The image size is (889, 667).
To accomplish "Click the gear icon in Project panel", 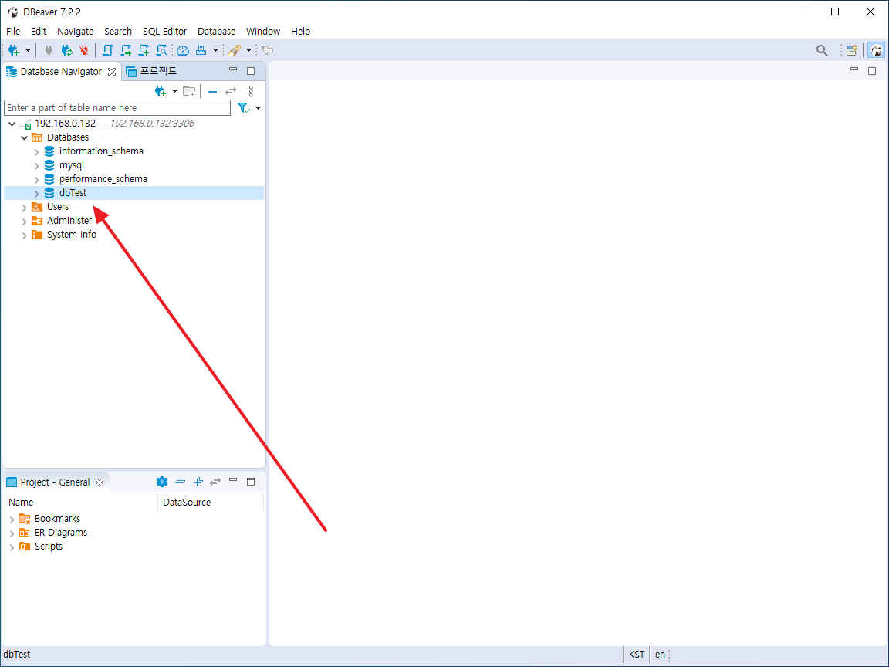I will [x=161, y=482].
